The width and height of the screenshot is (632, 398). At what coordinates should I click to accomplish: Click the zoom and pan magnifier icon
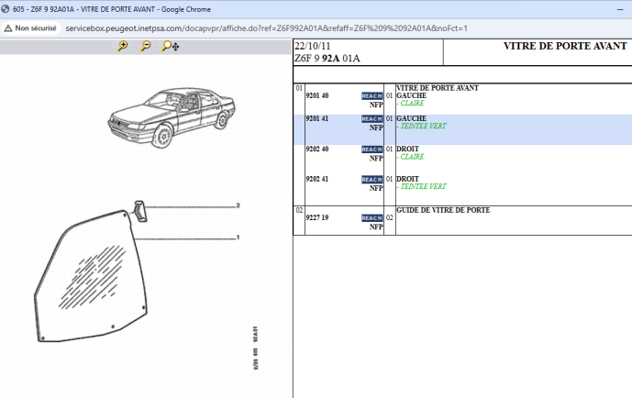[170, 46]
